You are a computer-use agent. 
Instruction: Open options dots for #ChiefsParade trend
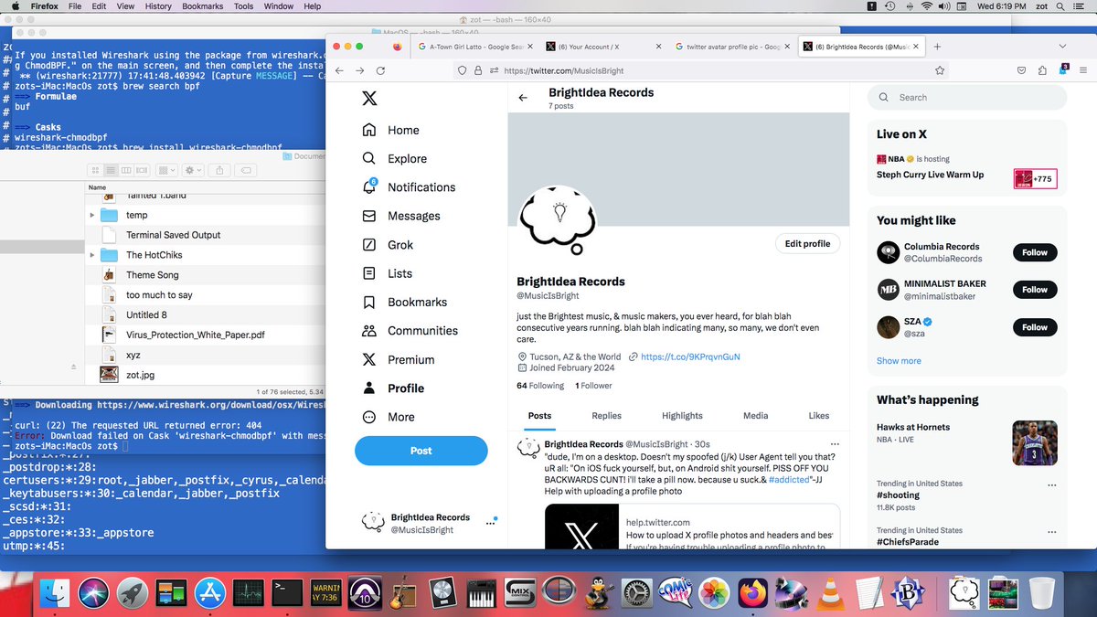click(x=1051, y=531)
